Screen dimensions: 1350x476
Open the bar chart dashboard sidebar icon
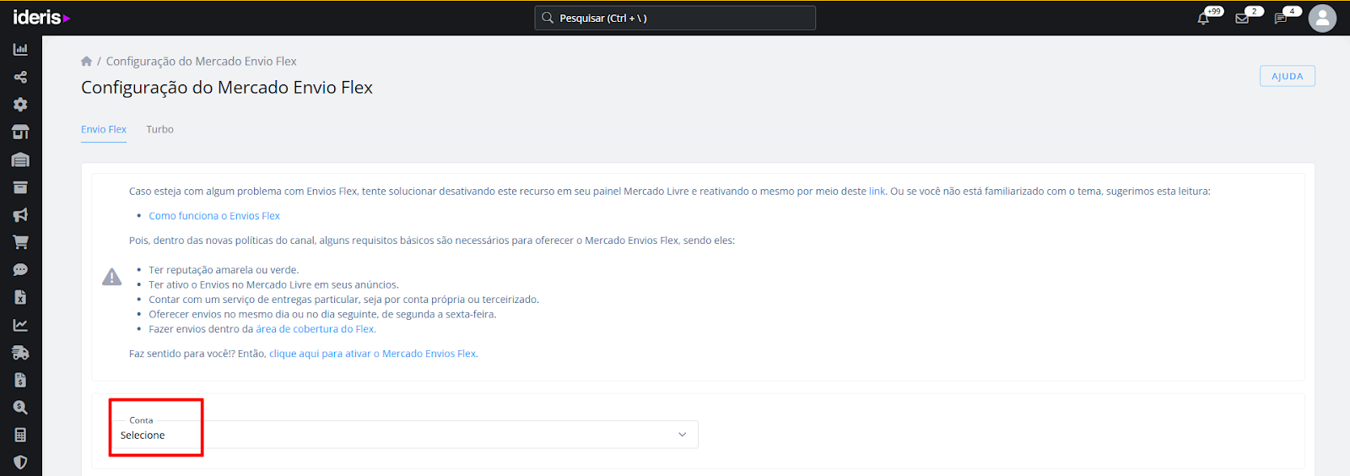pyautogui.click(x=20, y=49)
